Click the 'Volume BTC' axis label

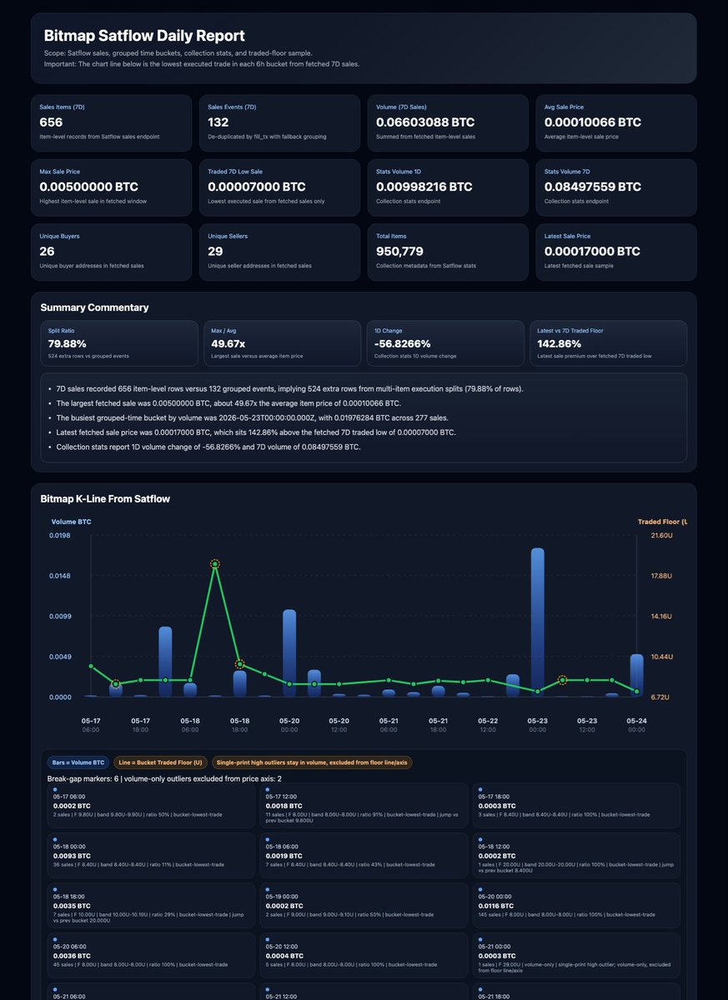coord(72,522)
